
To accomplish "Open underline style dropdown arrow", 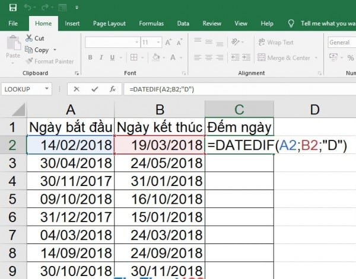I will [x=121, y=57].
